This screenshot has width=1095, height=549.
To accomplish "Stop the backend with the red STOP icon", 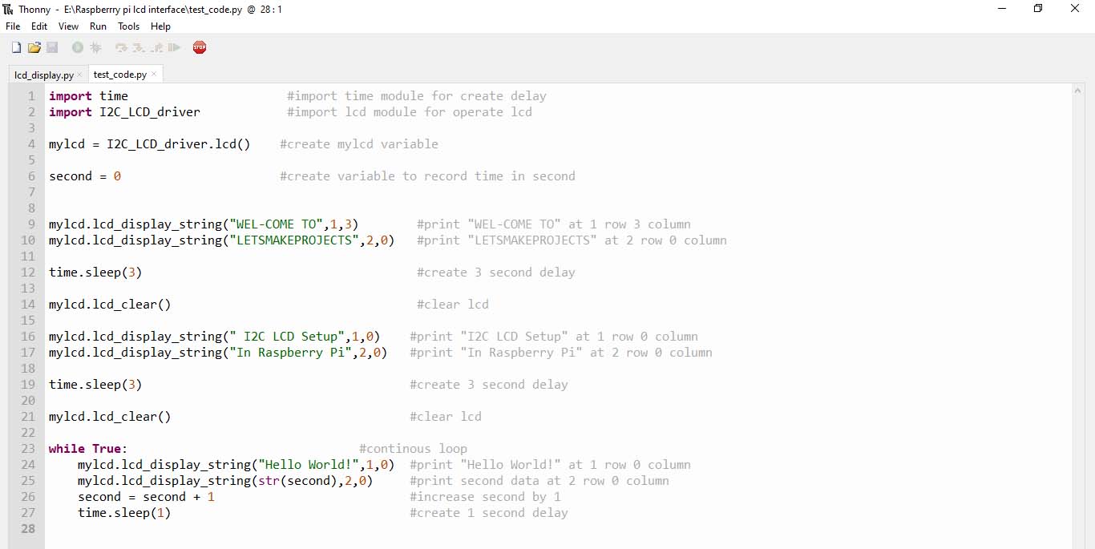I will pyautogui.click(x=200, y=48).
